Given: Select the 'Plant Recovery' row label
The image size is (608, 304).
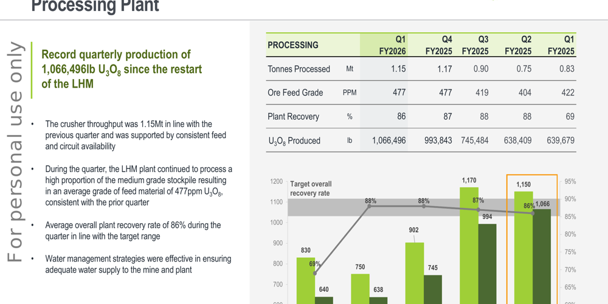Looking at the screenshot, I should click(293, 117).
